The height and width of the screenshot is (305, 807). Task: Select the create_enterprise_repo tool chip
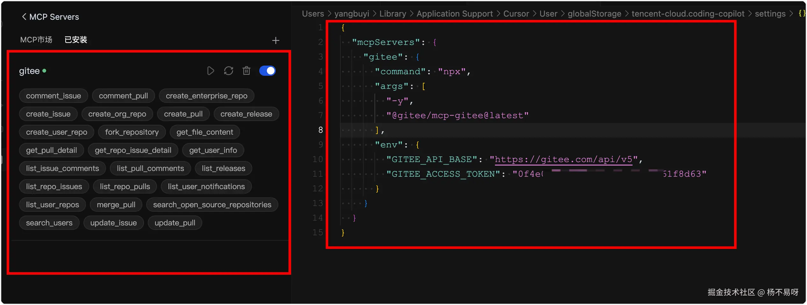click(207, 96)
